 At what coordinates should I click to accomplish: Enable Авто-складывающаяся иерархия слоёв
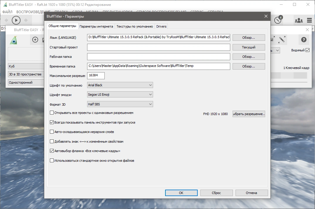[52, 132]
